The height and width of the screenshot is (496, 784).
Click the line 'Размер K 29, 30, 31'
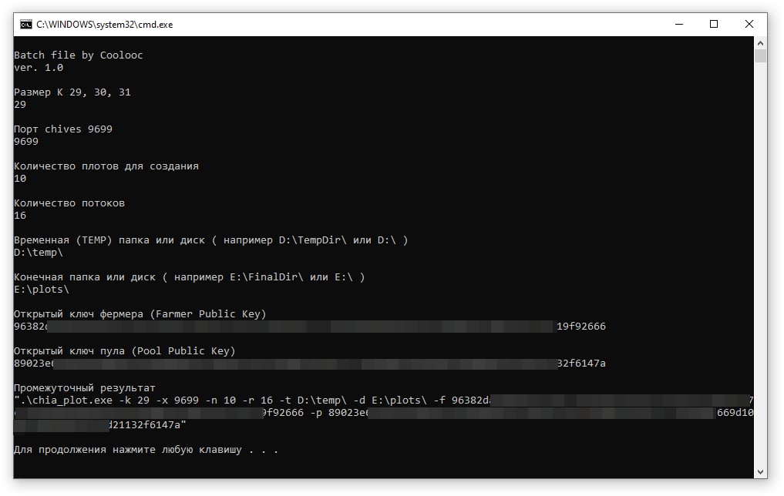pos(72,92)
